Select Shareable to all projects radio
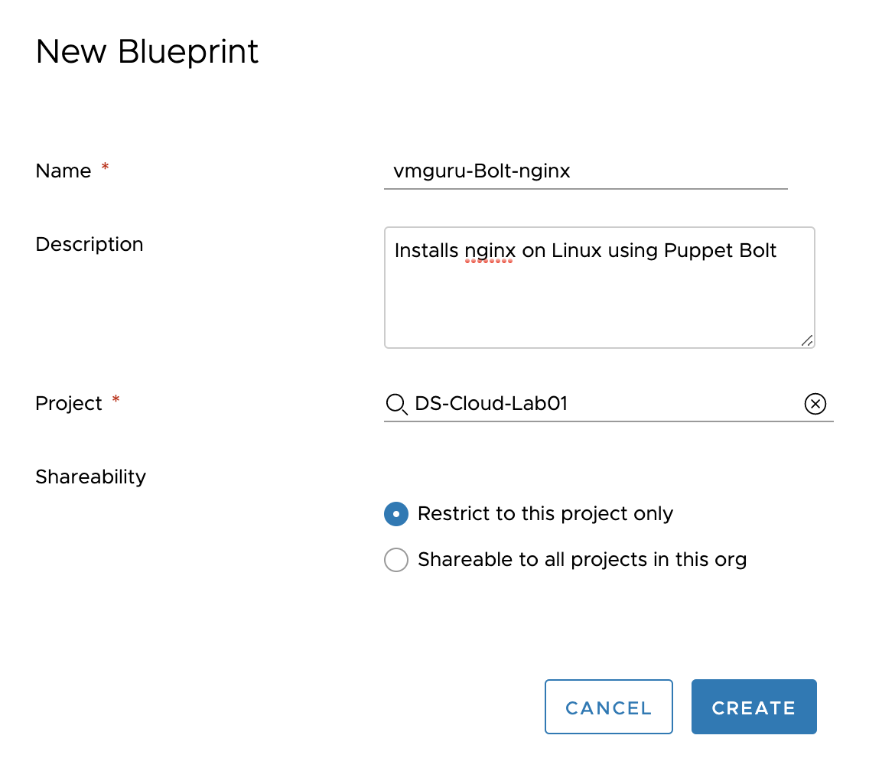The image size is (869, 771). pos(396,560)
